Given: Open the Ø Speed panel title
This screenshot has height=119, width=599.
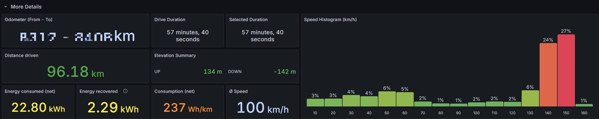Looking at the screenshot, I should 238,91.
